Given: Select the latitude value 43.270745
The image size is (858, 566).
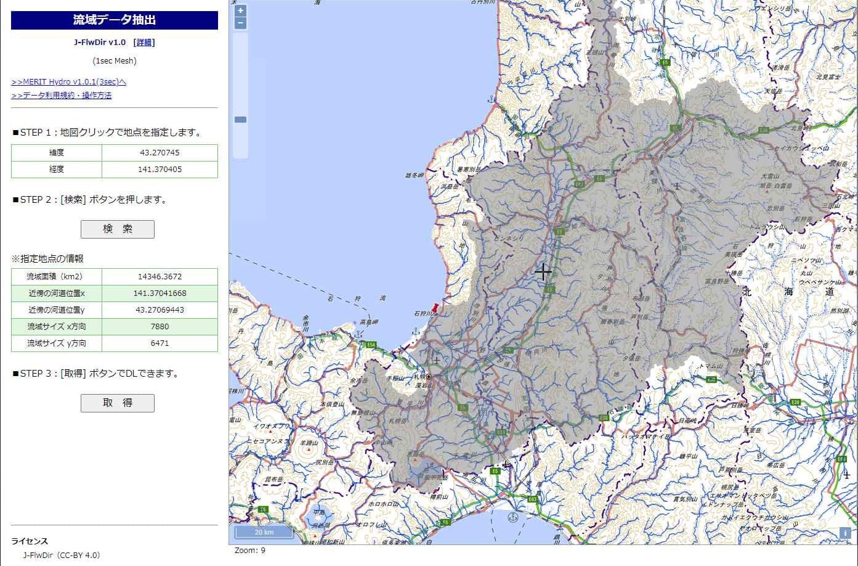Looking at the screenshot, I should (160, 153).
